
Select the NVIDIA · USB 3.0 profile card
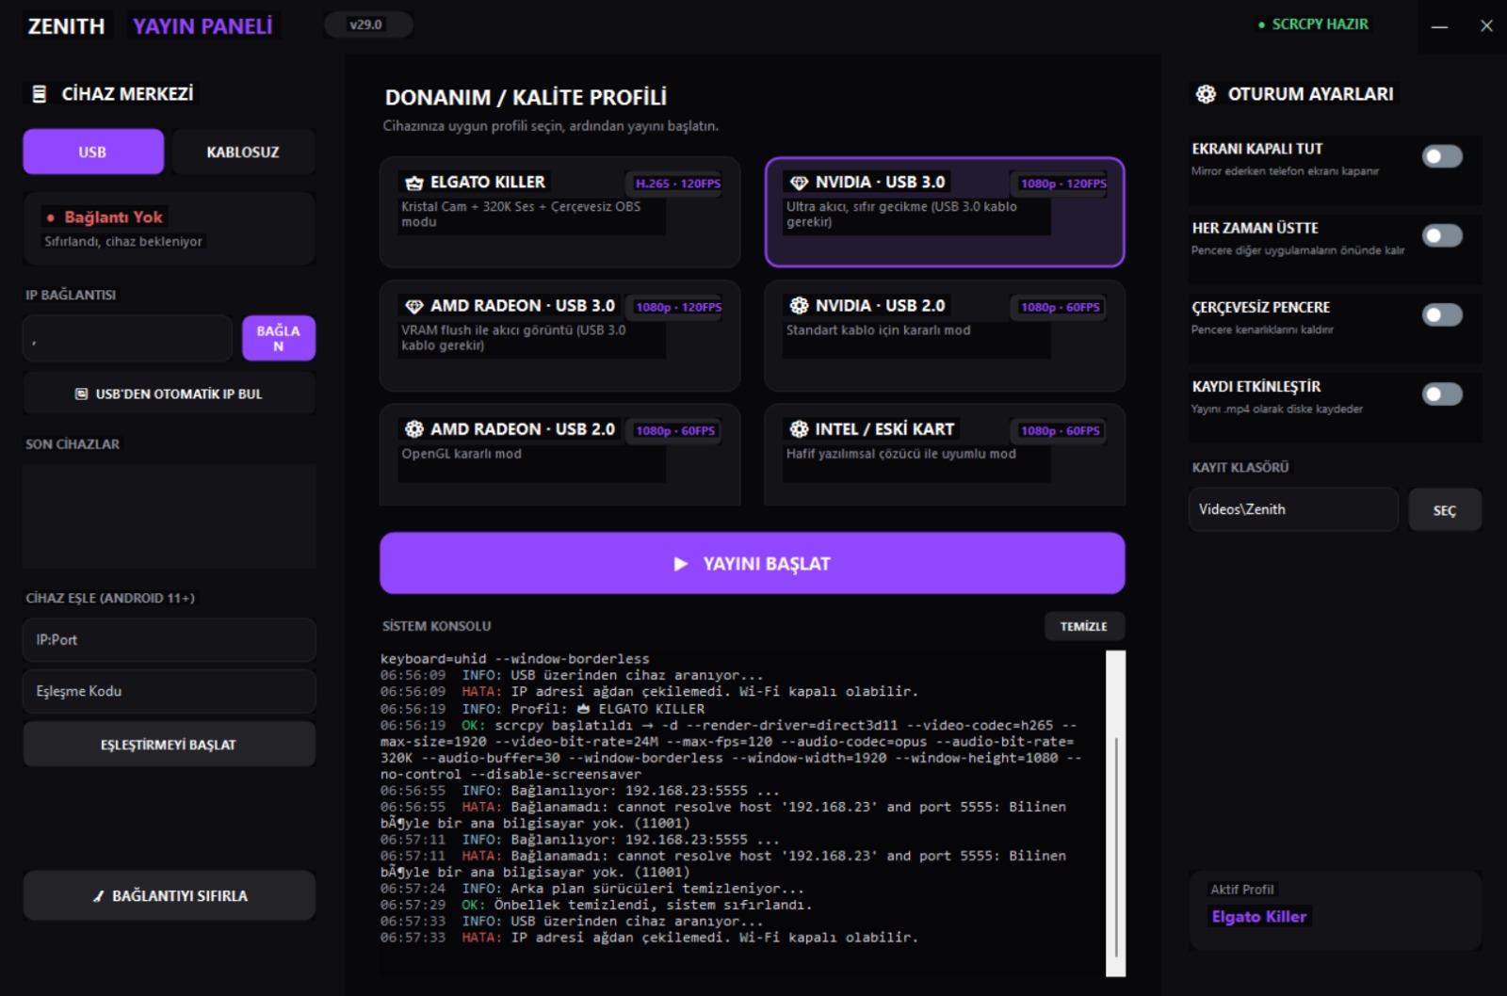[x=945, y=213]
